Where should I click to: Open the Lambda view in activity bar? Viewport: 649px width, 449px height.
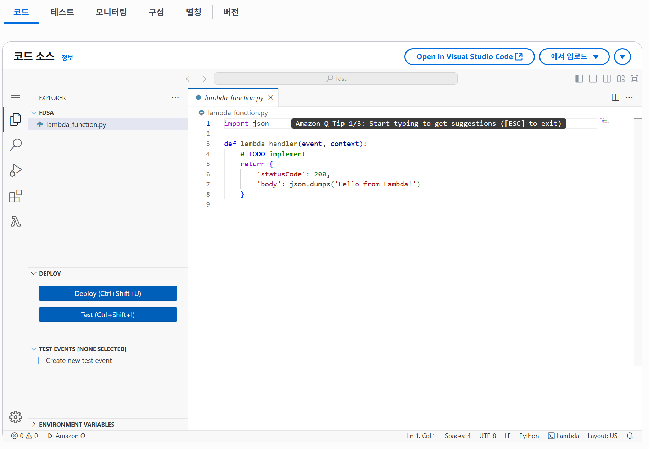tap(16, 221)
